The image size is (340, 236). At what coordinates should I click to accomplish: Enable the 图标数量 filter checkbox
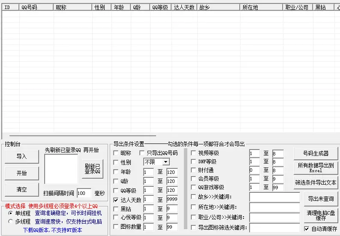click(x=116, y=227)
